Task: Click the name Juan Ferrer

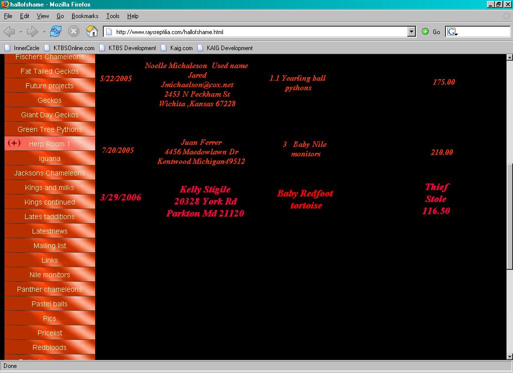Action: click(201, 142)
